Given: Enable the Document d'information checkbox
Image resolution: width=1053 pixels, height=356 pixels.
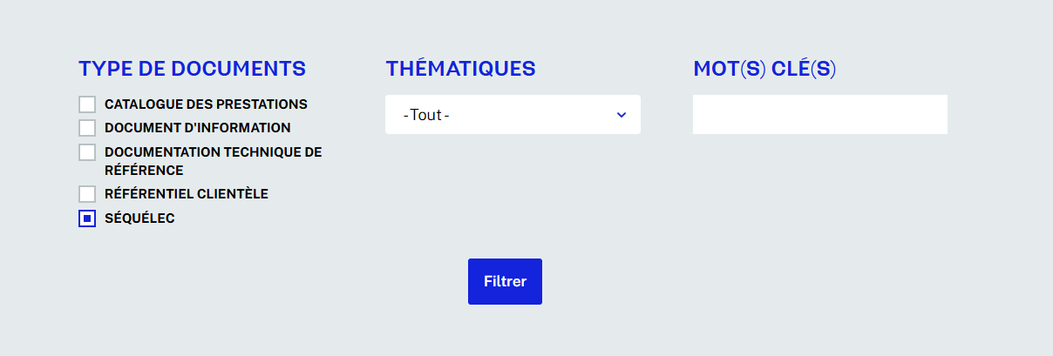Looking at the screenshot, I should 87,128.
